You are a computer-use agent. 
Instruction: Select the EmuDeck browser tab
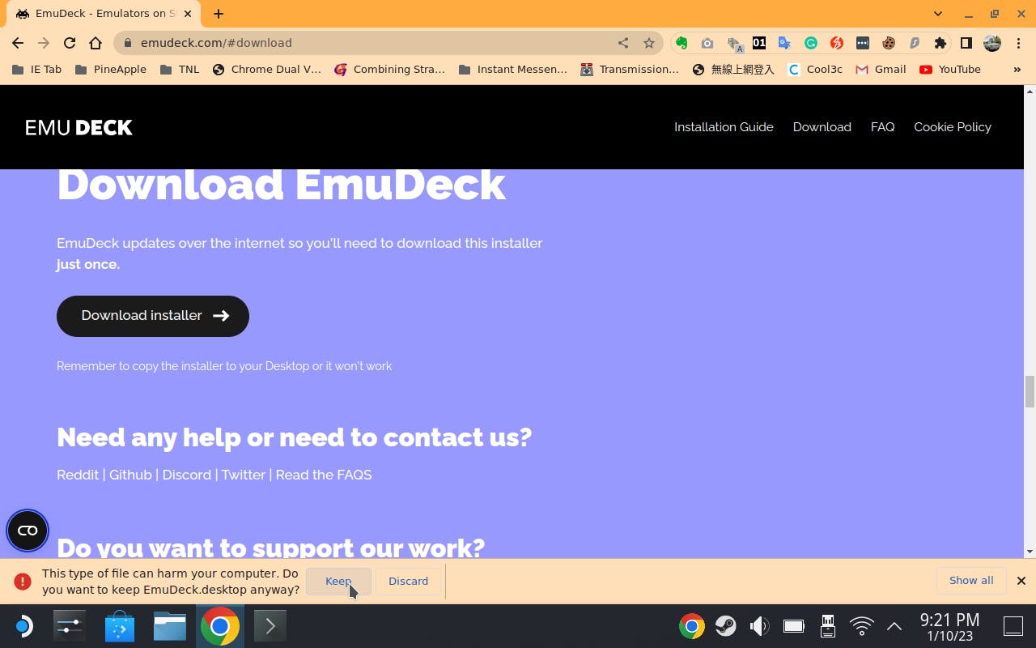(x=105, y=14)
